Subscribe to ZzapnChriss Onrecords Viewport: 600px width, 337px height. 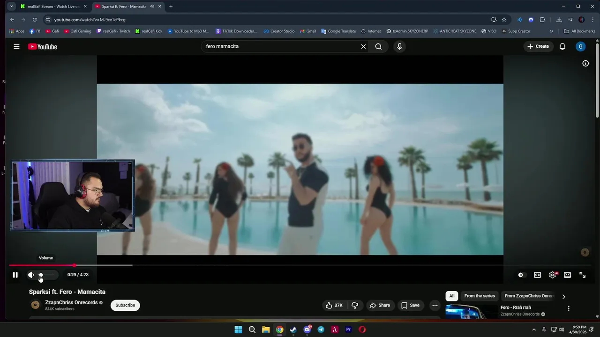click(125, 305)
